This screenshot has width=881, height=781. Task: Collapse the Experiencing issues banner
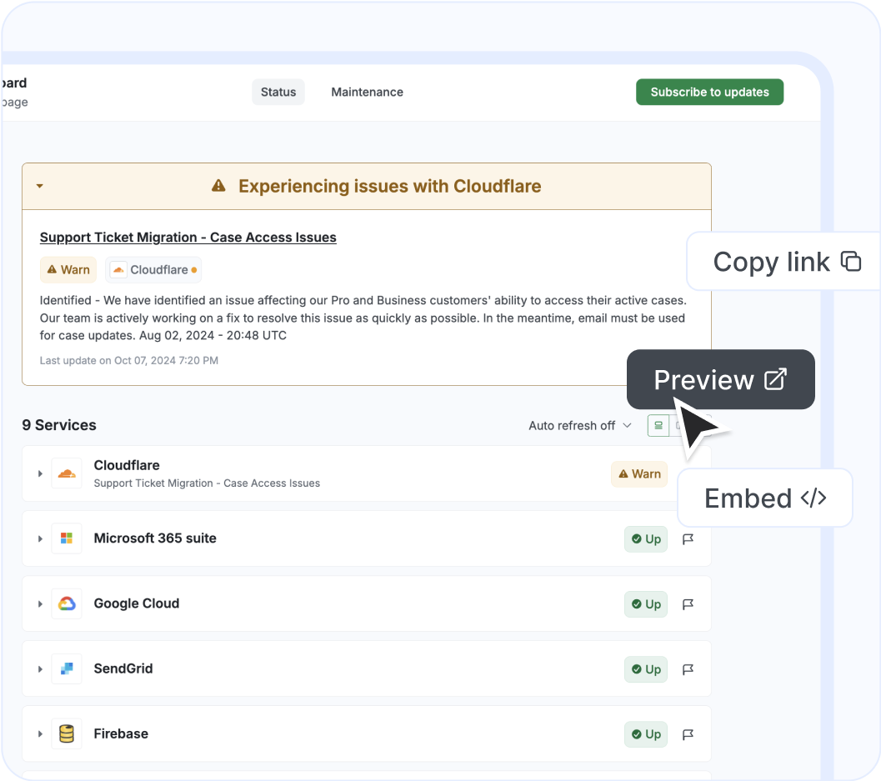tap(39, 186)
